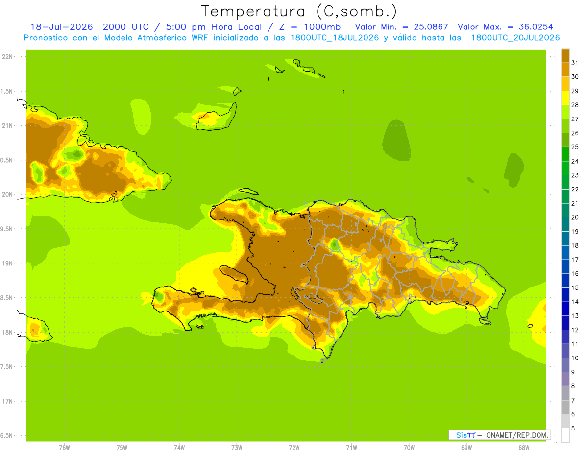This screenshot has height=454, width=588.
Task: Click the legend value "25"
Action: 575,147
